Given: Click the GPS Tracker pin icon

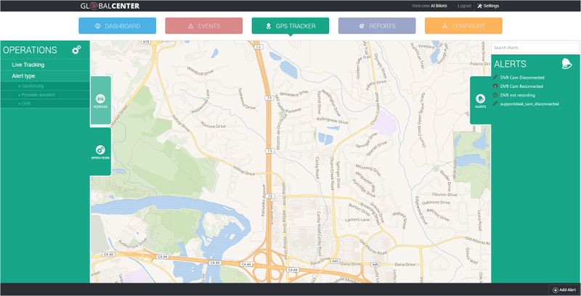Looking at the screenshot, I should tap(269, 26).
